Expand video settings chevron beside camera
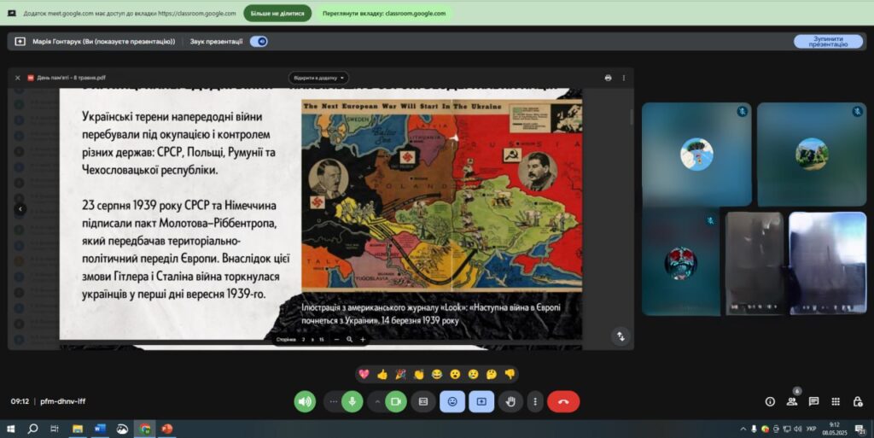874x438 pixels. 377,401
